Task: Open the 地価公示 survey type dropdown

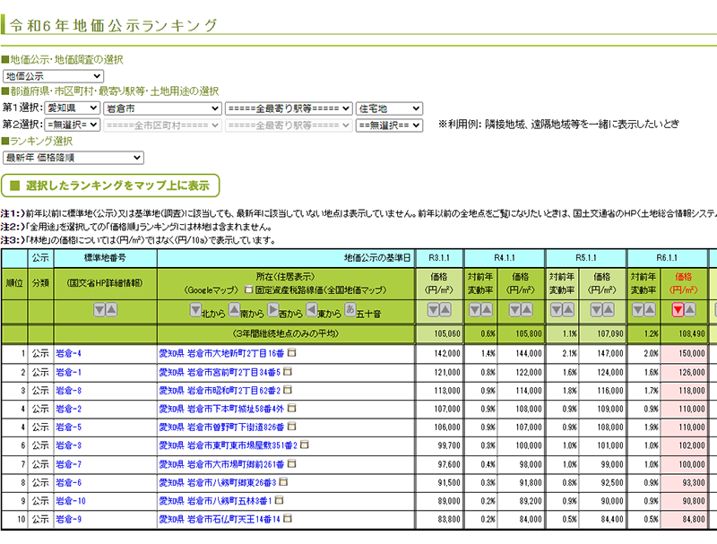Action: (53, 76)
